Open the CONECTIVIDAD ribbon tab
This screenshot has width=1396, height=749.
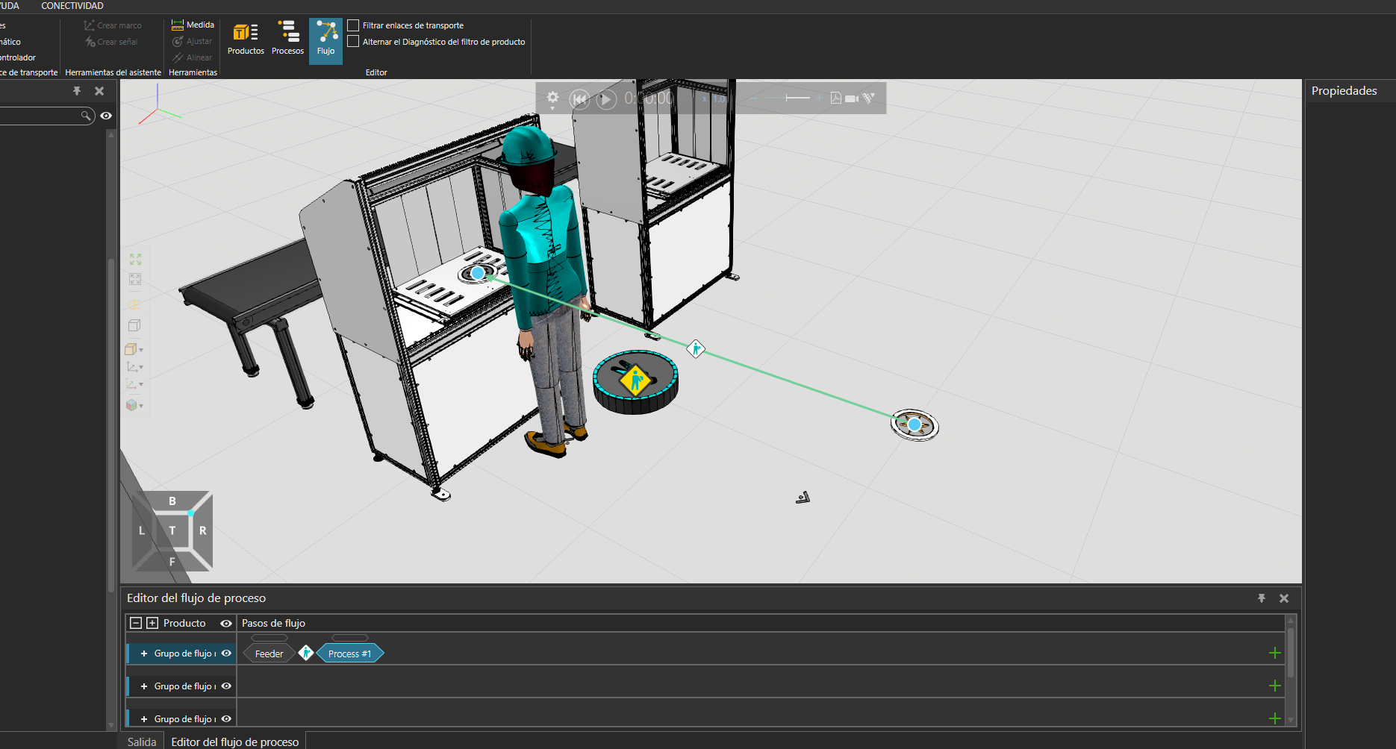[x=72, y=6]
